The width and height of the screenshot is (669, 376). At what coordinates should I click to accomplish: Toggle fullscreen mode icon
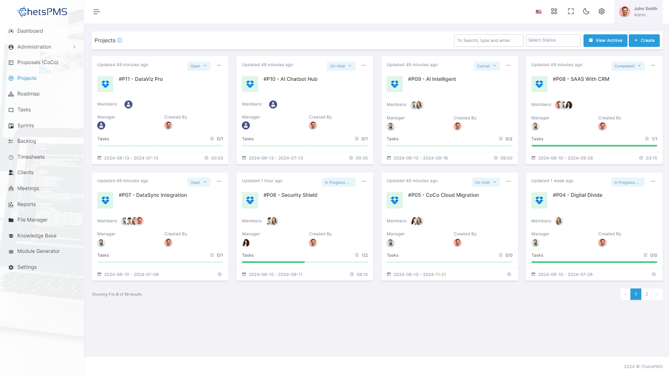[571, 12]
